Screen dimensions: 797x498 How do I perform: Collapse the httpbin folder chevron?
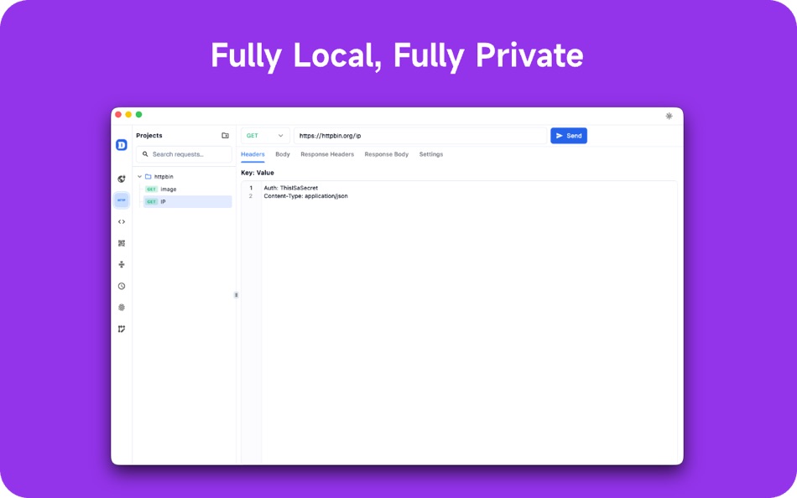coord(140,176)
